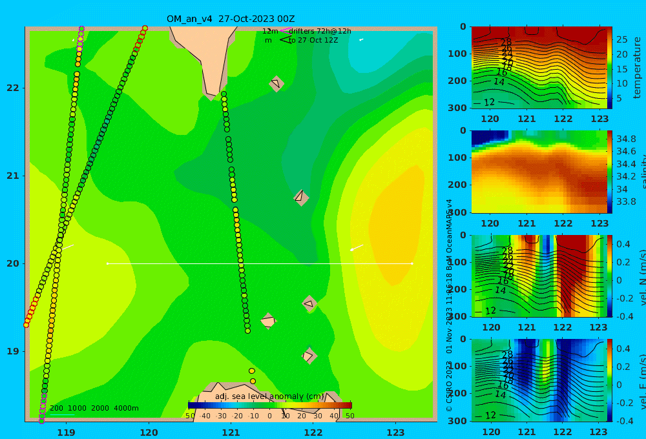Screen dimensions: 646x439
Task: Open the salinity depth section plot
Action: (539, 172)
